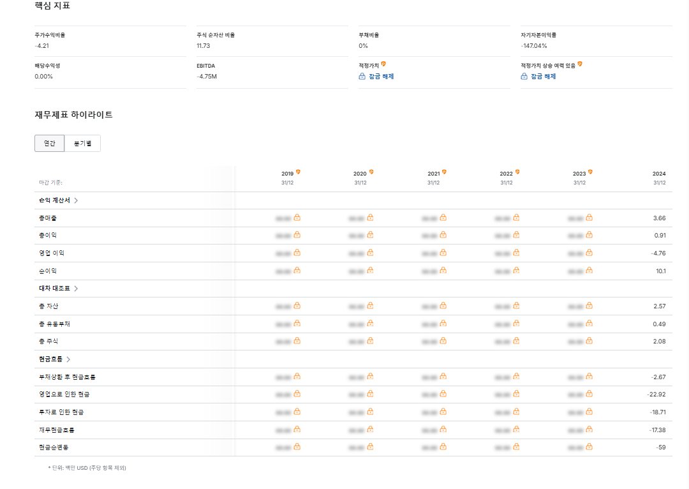
Task: Click the 2020 lock icon in 총 주식 row
Action: (x=370, y=340)
